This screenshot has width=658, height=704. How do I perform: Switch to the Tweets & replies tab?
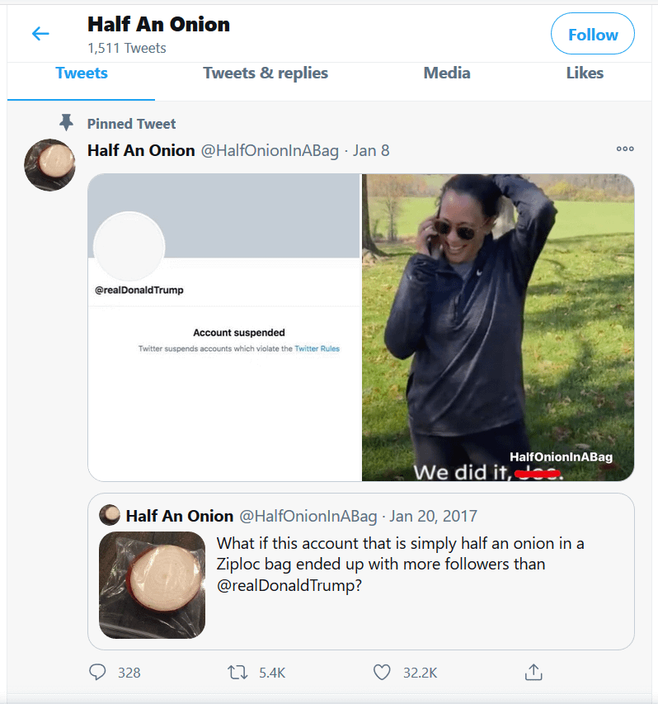pos(266,73)
